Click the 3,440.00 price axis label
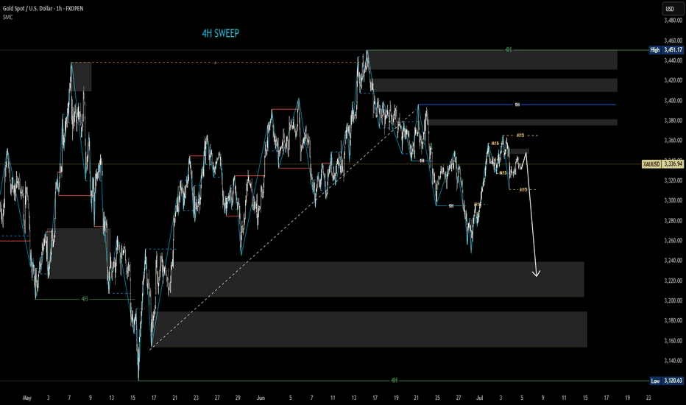 click(673, 60)
